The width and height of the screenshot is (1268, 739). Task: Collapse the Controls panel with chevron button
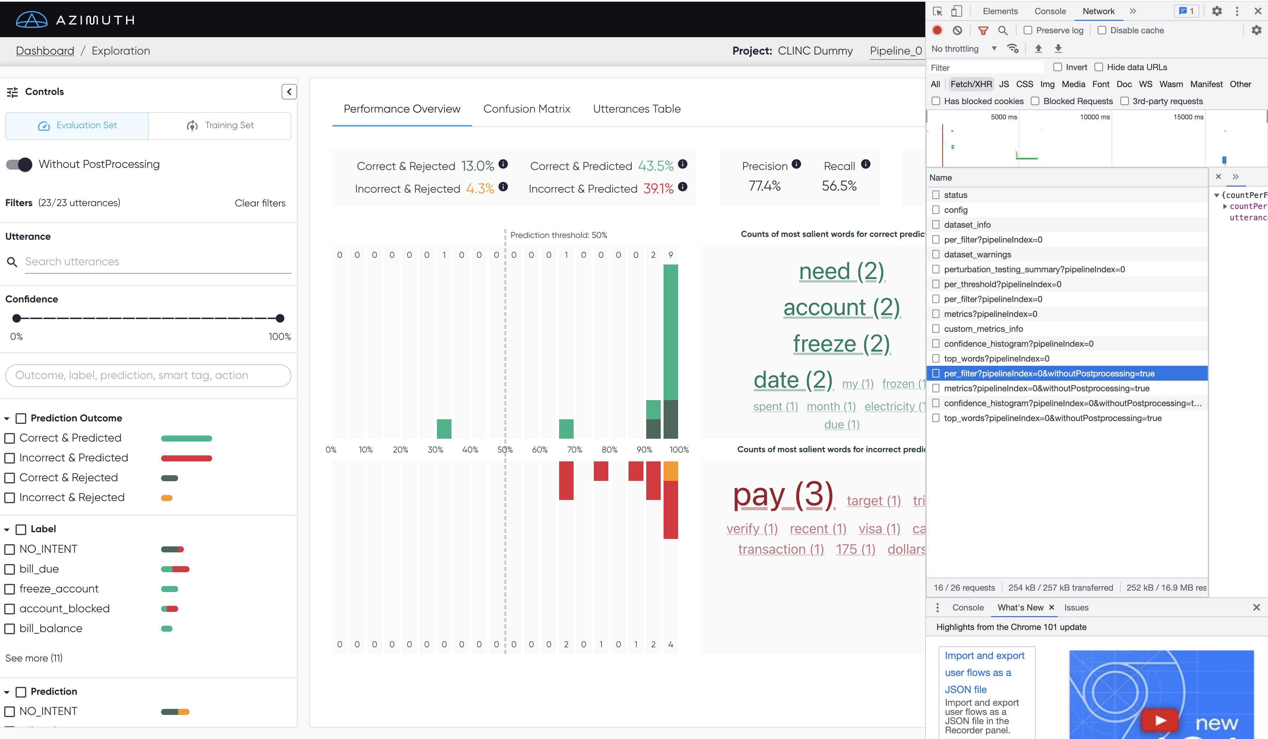(x=289, y=92)
